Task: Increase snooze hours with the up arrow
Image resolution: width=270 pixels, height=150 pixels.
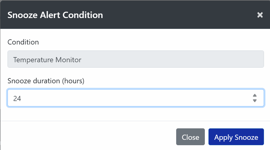Action: click(x=255, y=95)
